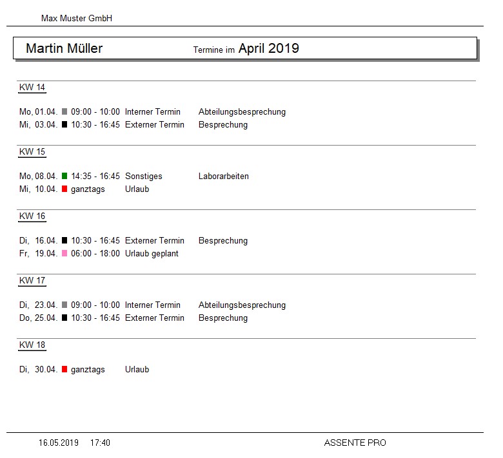This screenshot has height=458, width=503.
Task: Click the black marker on Mi, 03.04.
Action: pos(64,125)
